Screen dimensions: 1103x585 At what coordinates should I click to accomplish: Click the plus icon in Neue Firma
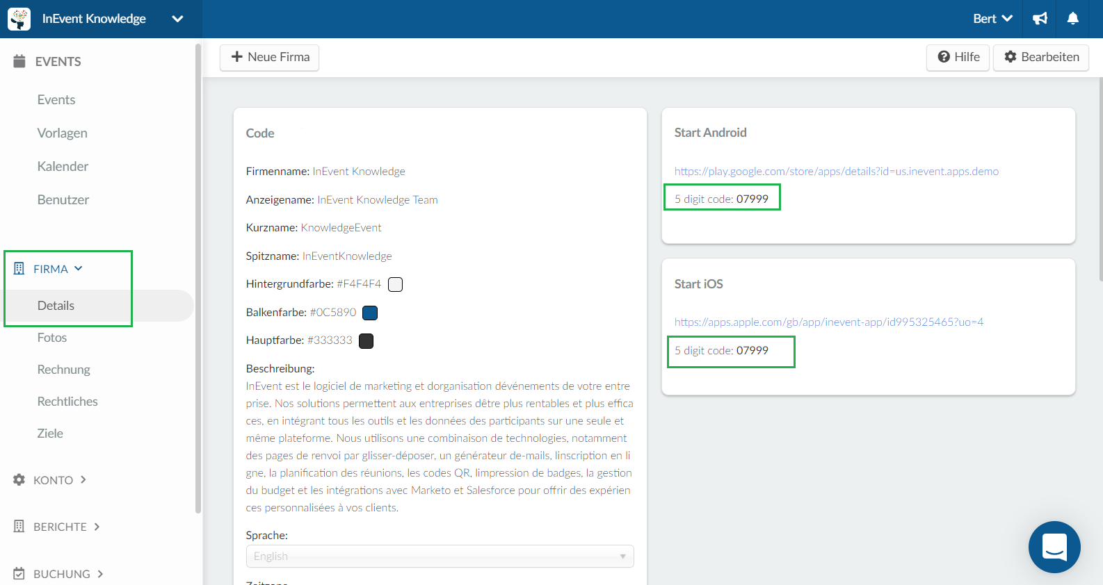pos(237,57)
